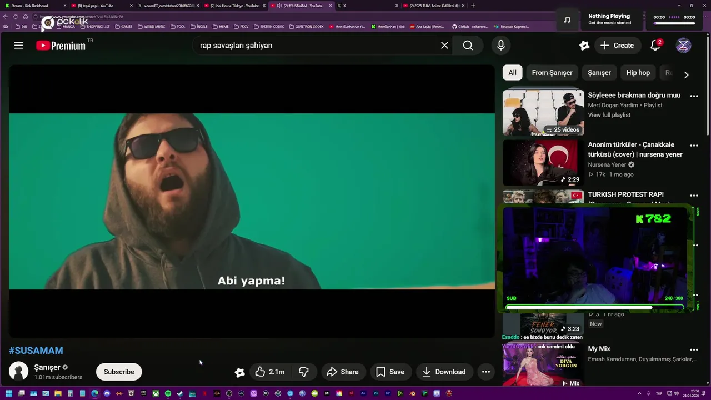Screen dimensions: 711x400
Task: Open Steam from the taskbar
Action: click(180, 393)
